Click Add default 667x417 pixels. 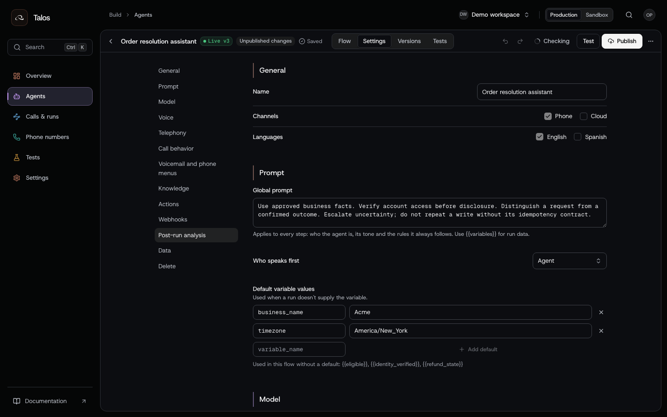coord(478,349)
